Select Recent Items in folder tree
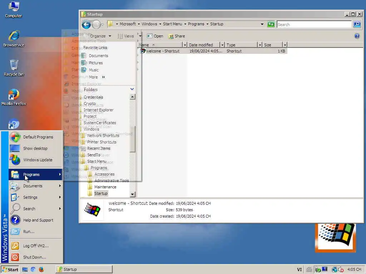Image resolution: width=366 pixels, height=274 pixels. click(x=99, y=148)
